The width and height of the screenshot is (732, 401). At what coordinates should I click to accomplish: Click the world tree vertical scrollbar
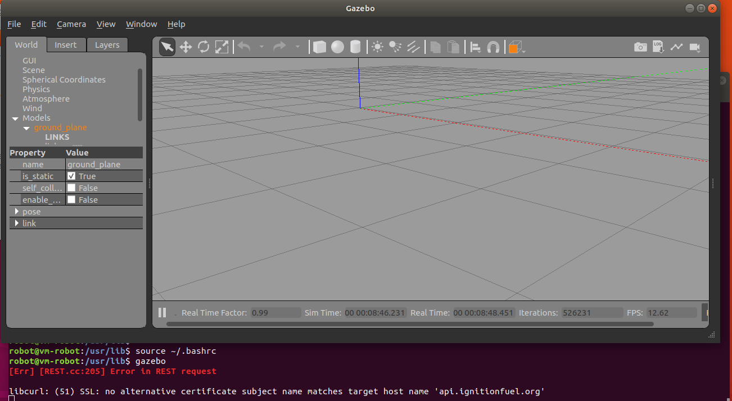tap(140, 94)
